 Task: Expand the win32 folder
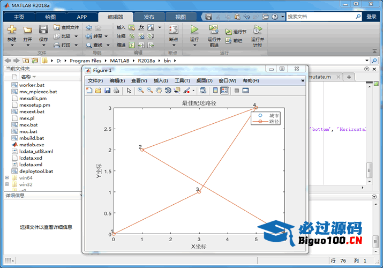pyautogui.click(x=7, y=184)
